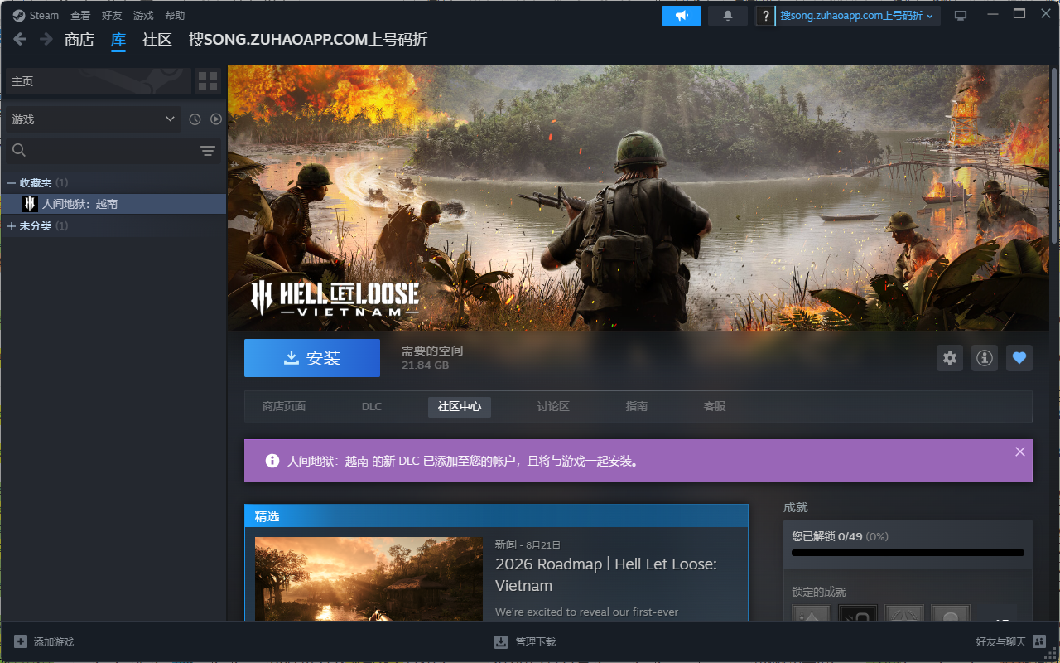Image resolution: width=1060 pixels, height=663 pixels.
Task: Click the achievements progress bar
Action: (x=908, y=553)
